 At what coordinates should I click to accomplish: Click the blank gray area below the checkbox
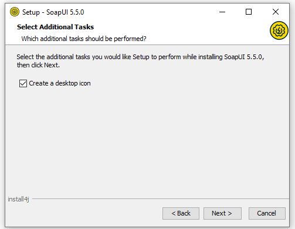tap(147, 141)
